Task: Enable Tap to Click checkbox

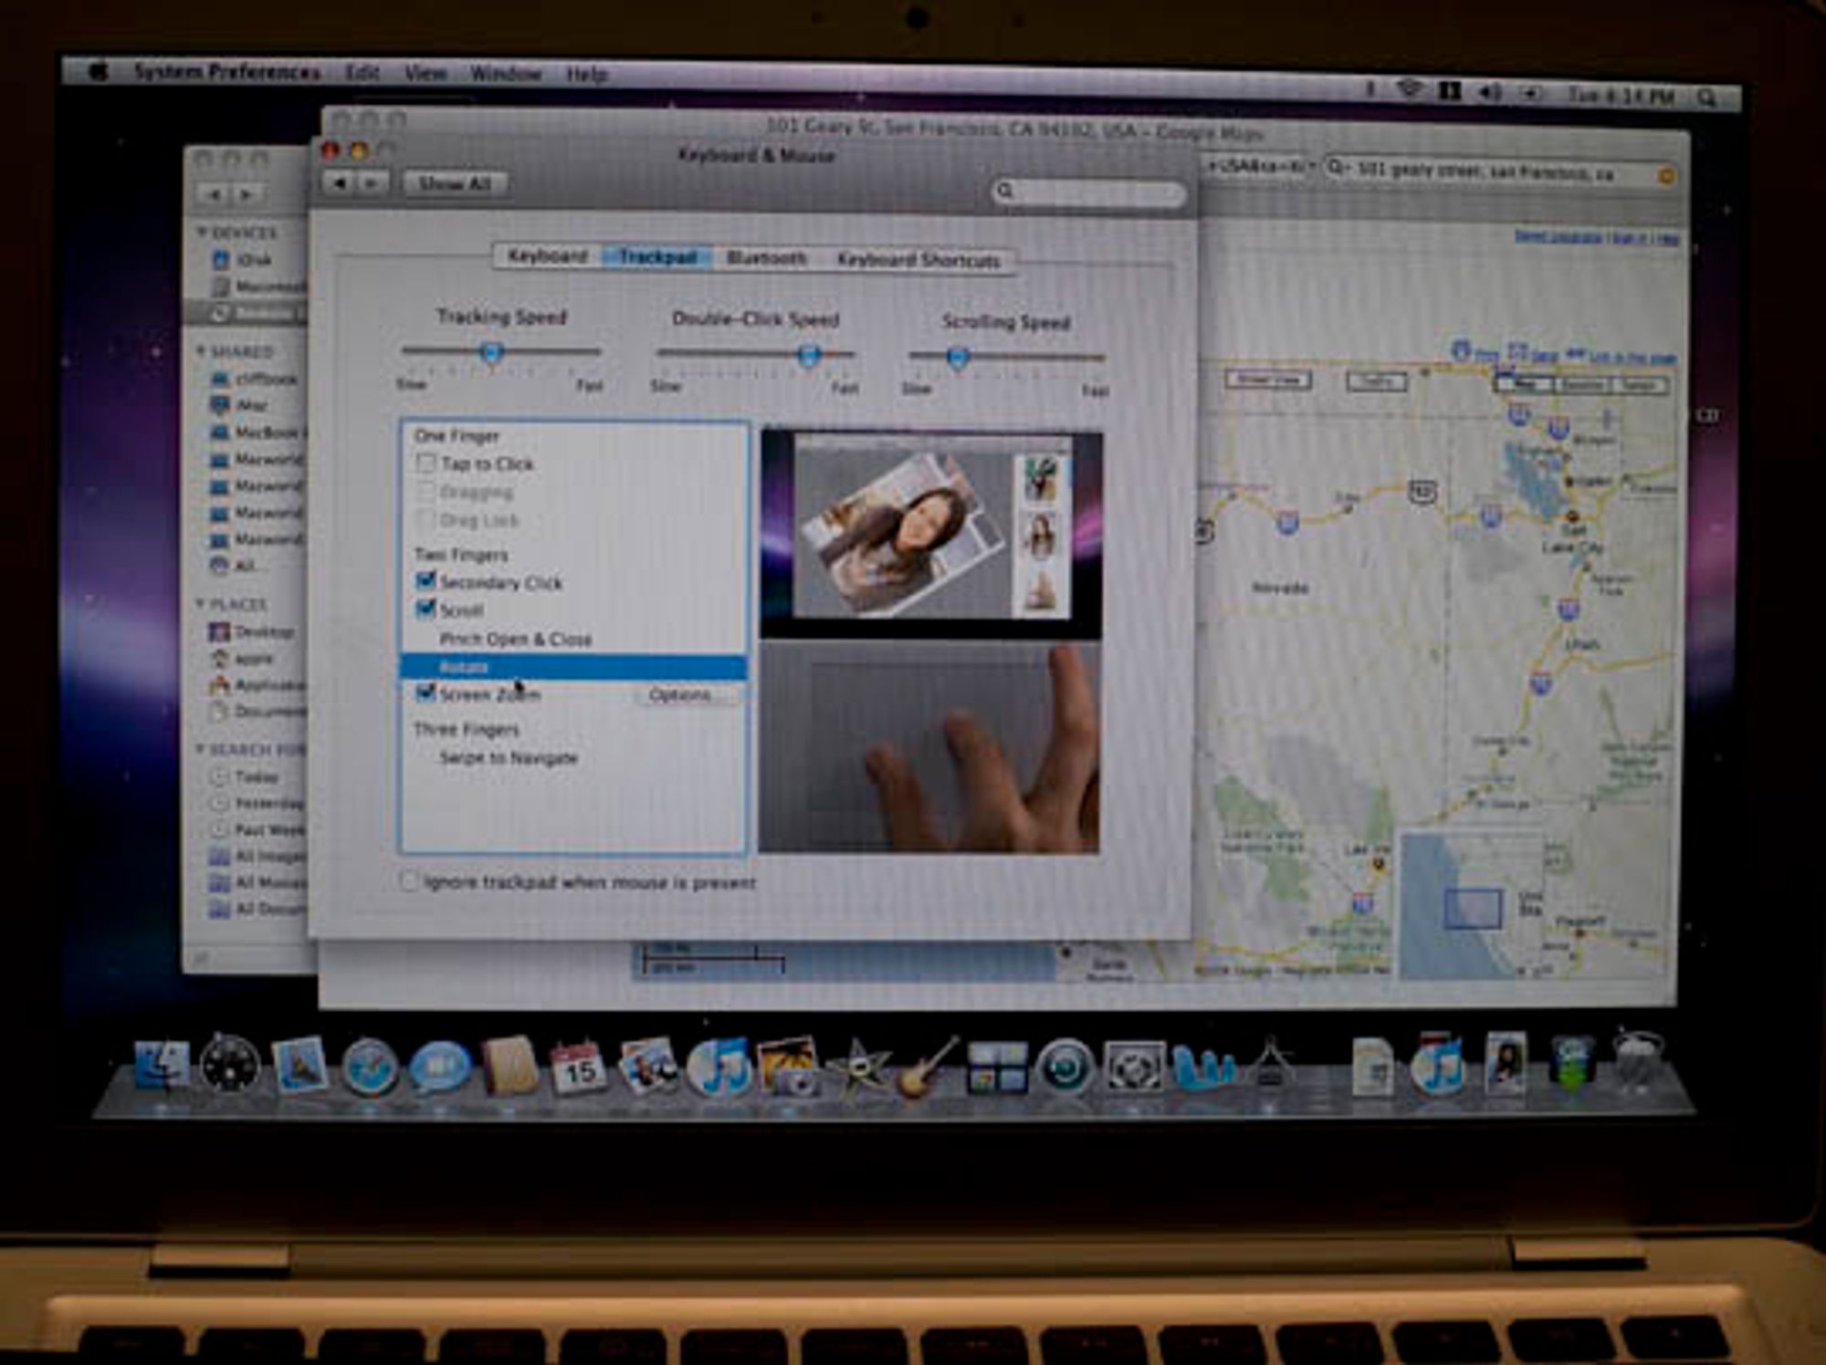Action: click(426, 463)
